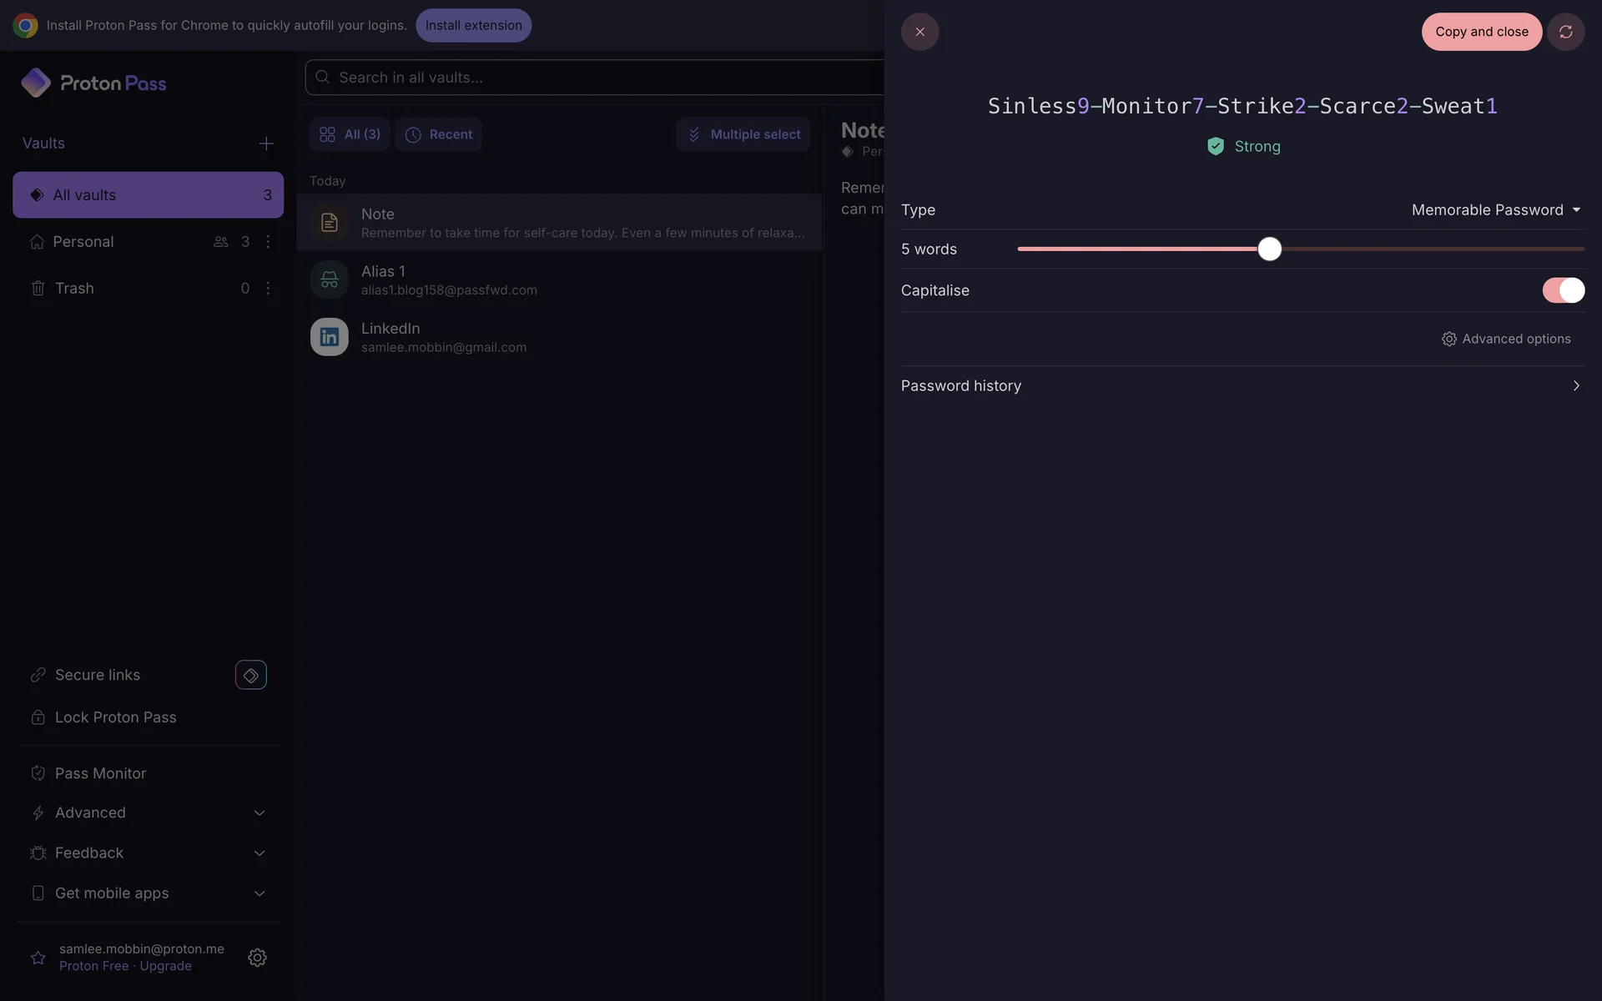Expand the Advanced section in sidebar

pyautogui.click(x=259, y=812)
